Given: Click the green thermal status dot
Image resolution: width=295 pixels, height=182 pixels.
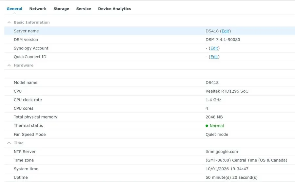Looking at the screenshot, I should pos(207,126).
